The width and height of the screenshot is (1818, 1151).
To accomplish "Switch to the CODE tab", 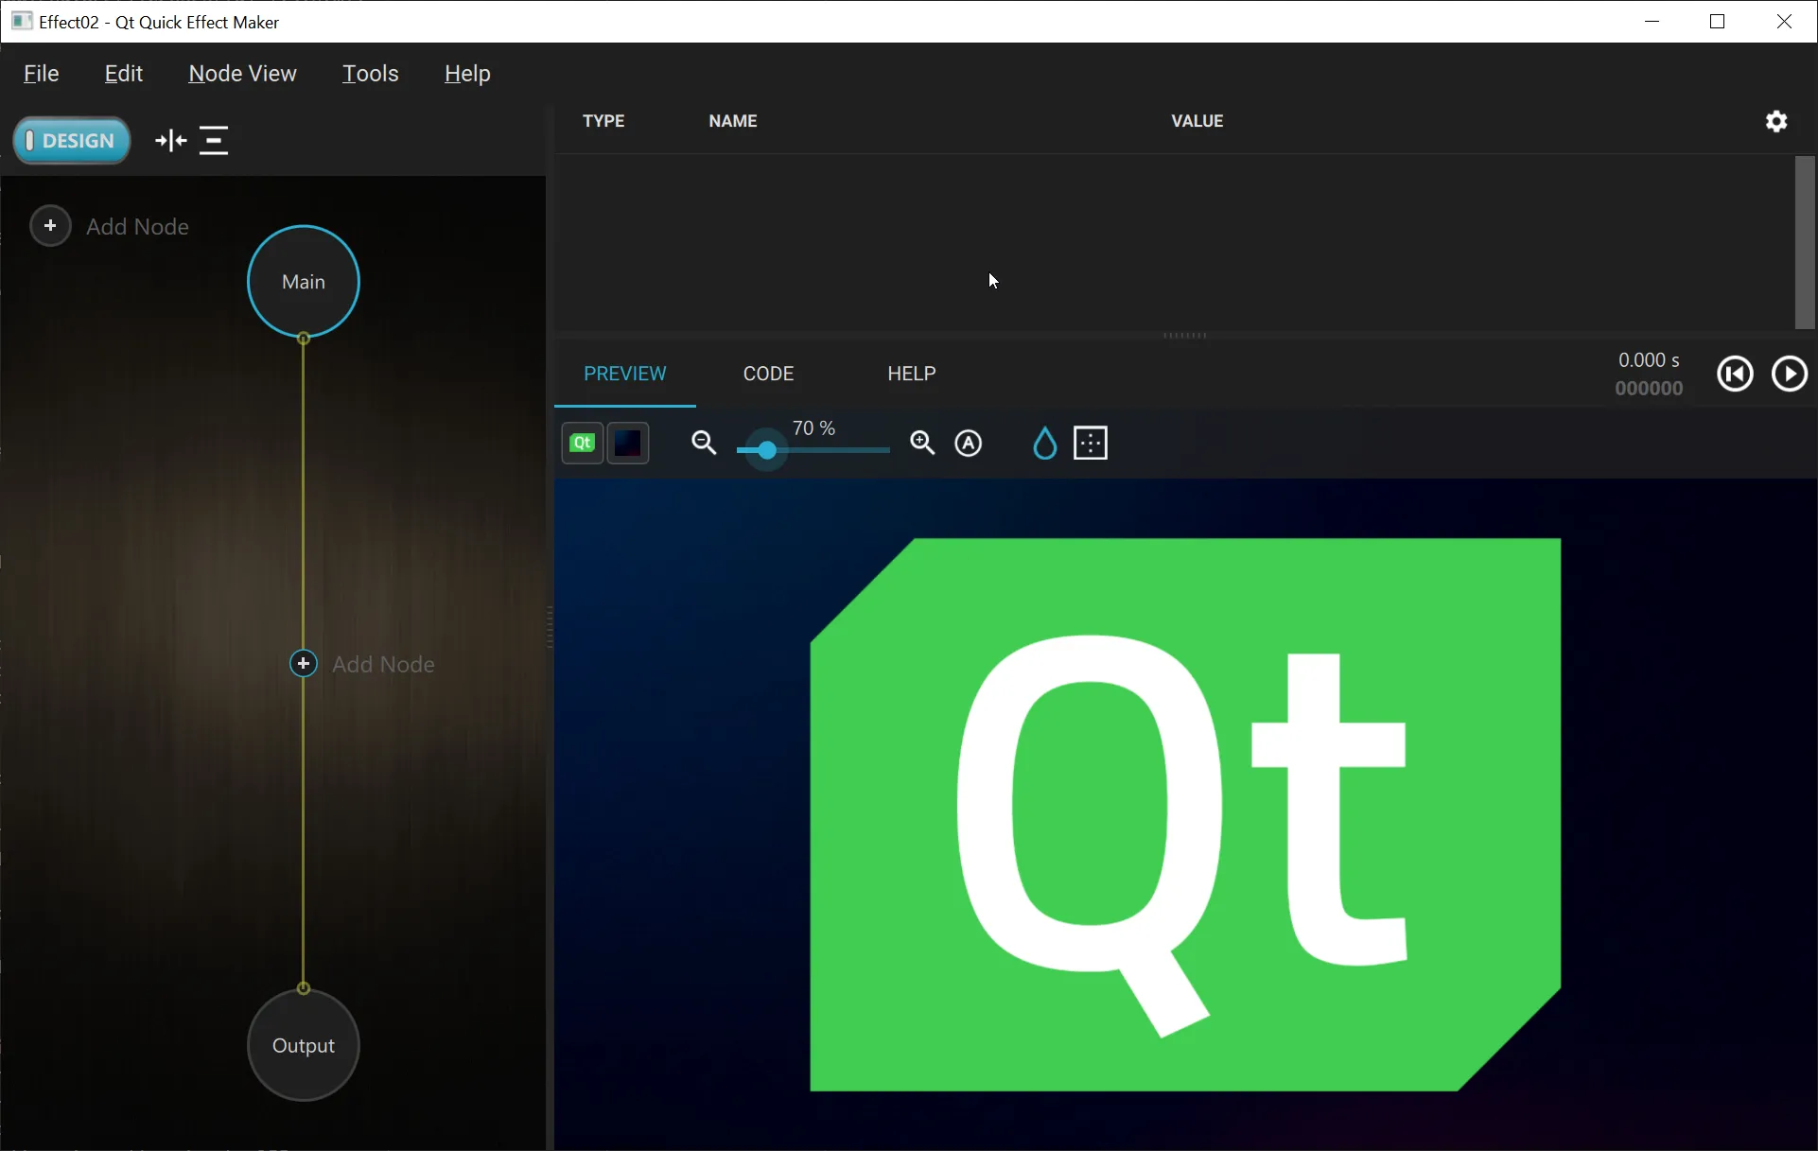I will [x=769, y=374].
